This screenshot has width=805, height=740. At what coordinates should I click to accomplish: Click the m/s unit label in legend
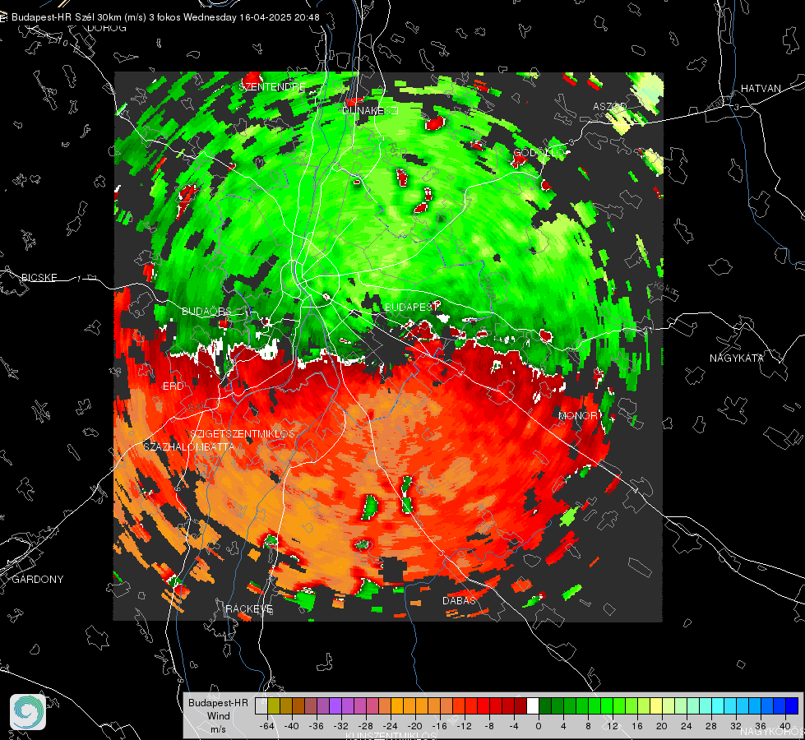pos(218,728)
